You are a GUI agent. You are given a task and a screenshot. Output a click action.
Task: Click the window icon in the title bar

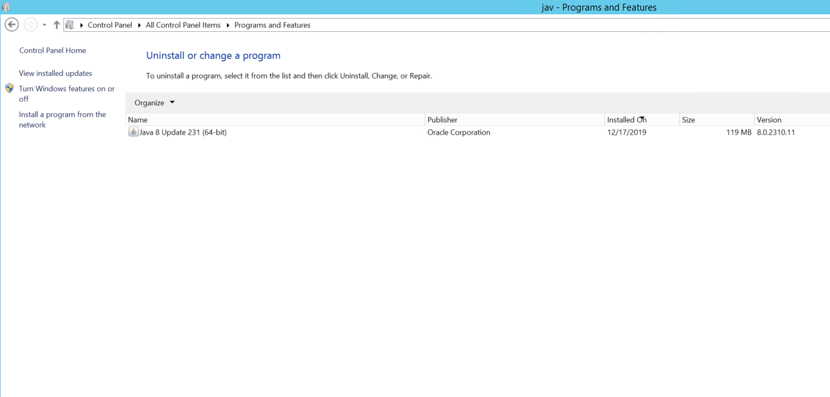6,7
